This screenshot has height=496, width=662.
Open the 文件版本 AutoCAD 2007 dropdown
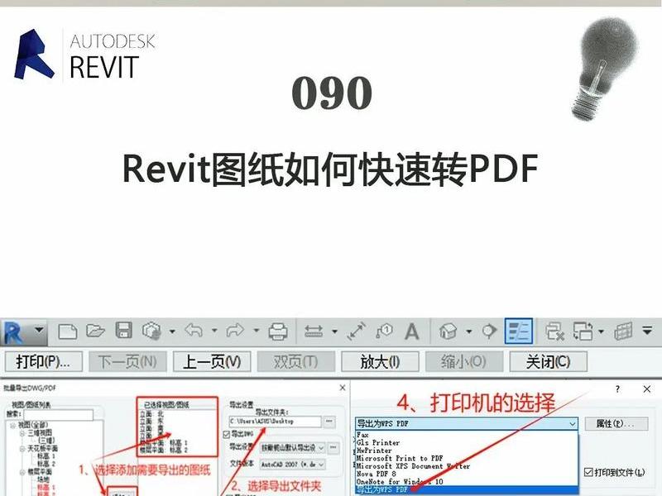(292, 464)
